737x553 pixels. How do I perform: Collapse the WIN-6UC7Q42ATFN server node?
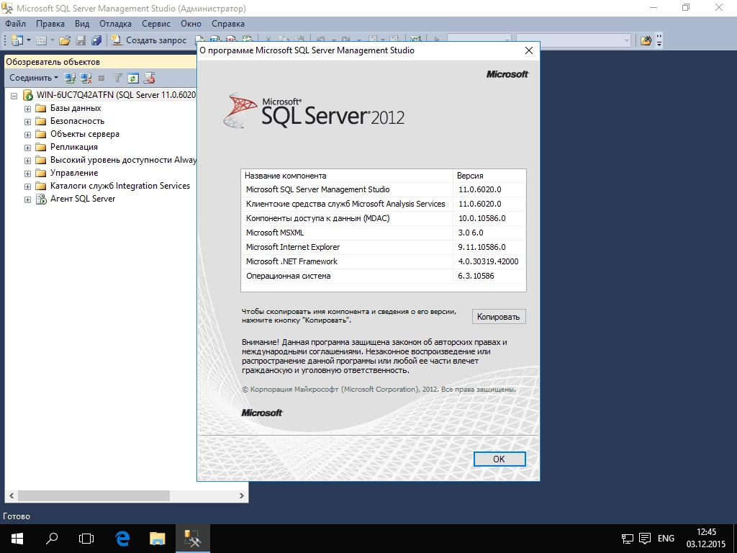14,96
